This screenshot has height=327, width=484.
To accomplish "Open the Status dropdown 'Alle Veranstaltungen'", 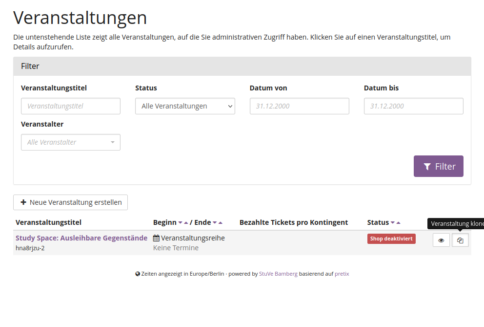I will pyautogui.click(x=185, y=106).
